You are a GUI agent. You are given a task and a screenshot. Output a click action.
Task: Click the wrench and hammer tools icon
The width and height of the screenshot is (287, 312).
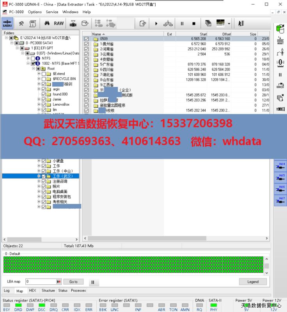coord(21,23)
